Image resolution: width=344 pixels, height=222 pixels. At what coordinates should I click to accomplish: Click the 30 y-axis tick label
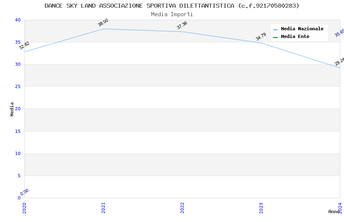(18, 64)
